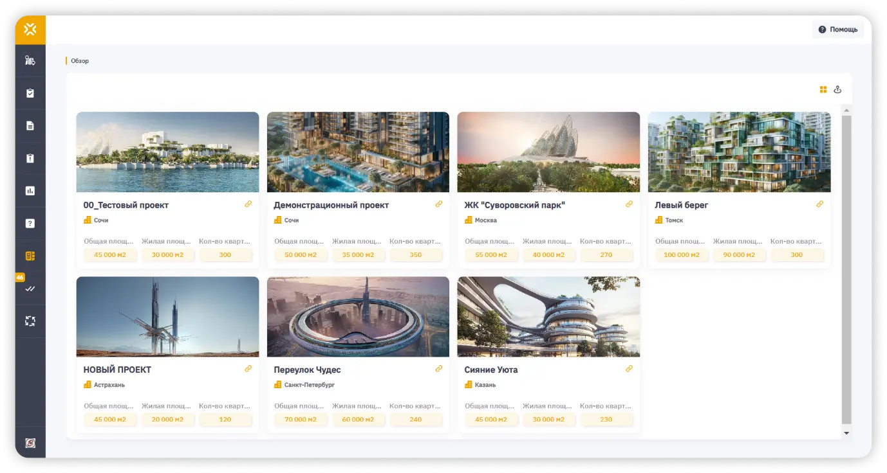This screenshot has height=473, width=887.
Task: Open the map navigation tool in the sidebar
Action: click(x=30, y=60)
